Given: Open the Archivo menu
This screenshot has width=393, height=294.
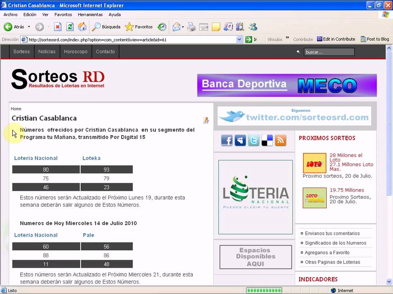Looking at the screenshot, I should click(11, 15).
